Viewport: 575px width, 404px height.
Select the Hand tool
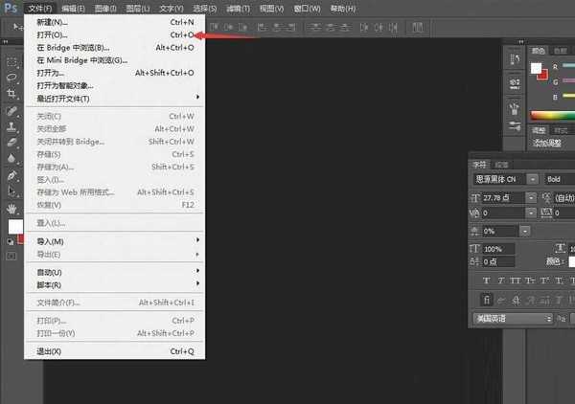[12, 208]
